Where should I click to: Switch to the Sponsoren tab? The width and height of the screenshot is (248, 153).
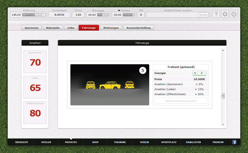point(31,28)
